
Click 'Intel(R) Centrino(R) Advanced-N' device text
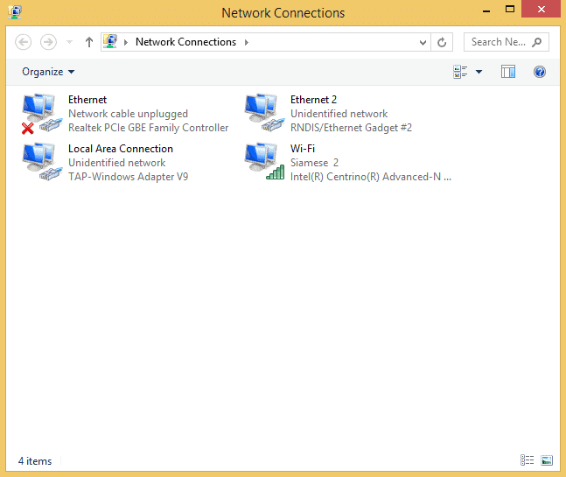click(371, 177)
